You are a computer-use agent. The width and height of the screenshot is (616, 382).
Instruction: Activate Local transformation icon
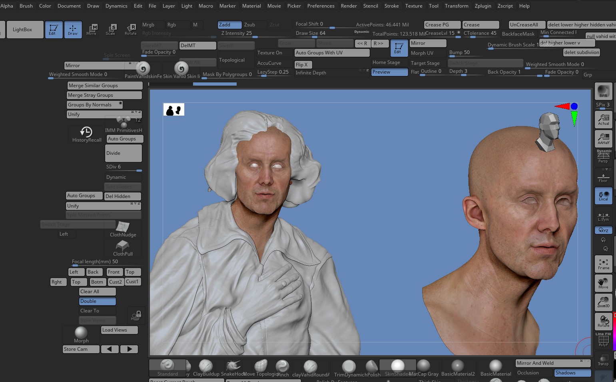(x=603, y=196)
